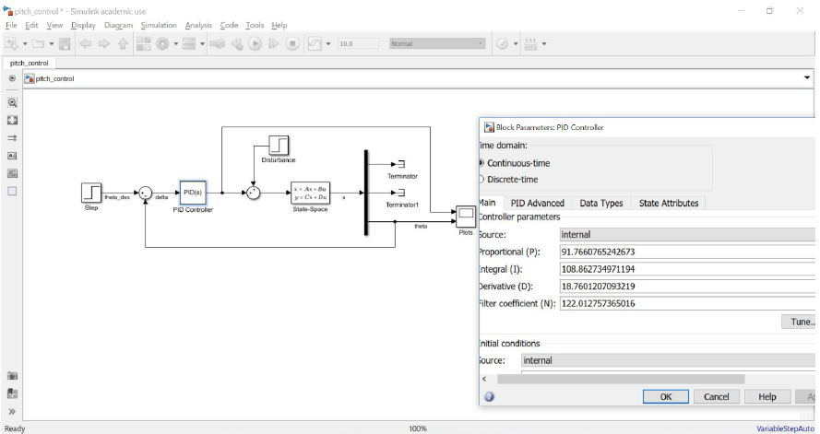Click the Model Configuration gear icon
The image size is (820, 434).
(163, 44)
